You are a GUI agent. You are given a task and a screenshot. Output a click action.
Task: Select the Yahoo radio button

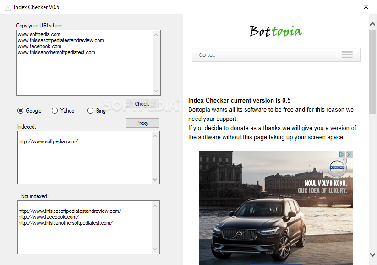click(x=55, y=110)
